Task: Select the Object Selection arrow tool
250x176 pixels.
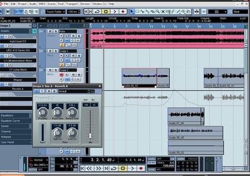Action: pyautogui.click(x=132, y=12)
